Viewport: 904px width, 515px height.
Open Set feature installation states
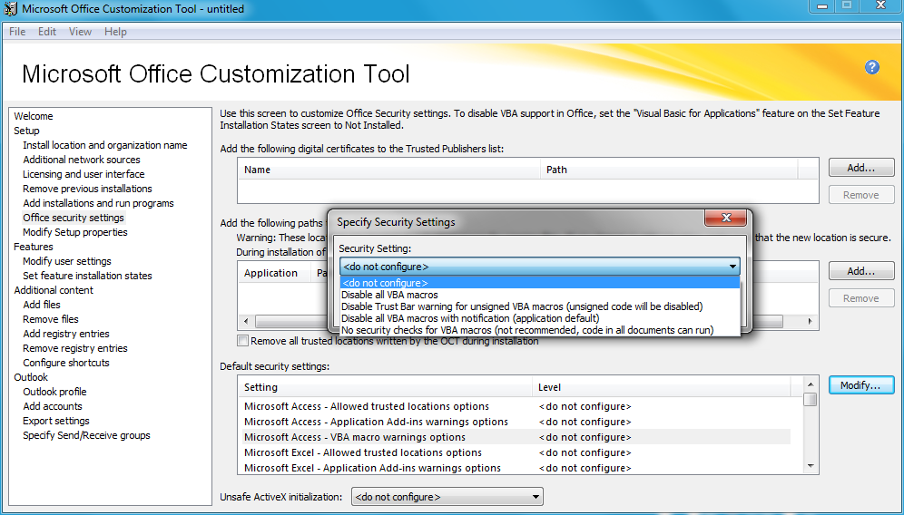[x=87, y=276]
